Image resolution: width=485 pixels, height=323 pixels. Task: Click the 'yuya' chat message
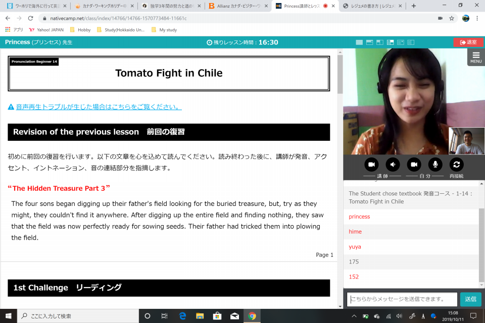pyautogui.click(x=355, y=247)
